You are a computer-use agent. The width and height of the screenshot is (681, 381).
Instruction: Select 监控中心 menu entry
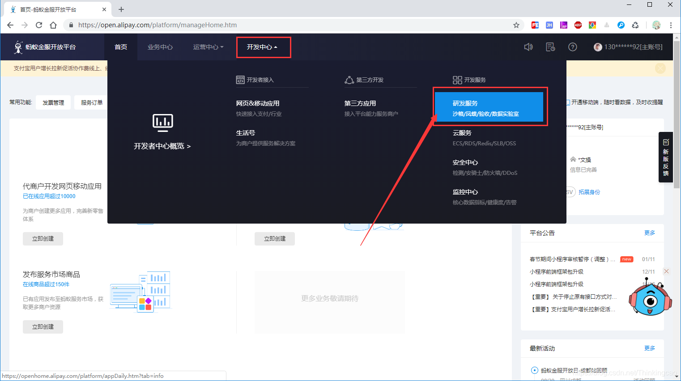[465, 192]
